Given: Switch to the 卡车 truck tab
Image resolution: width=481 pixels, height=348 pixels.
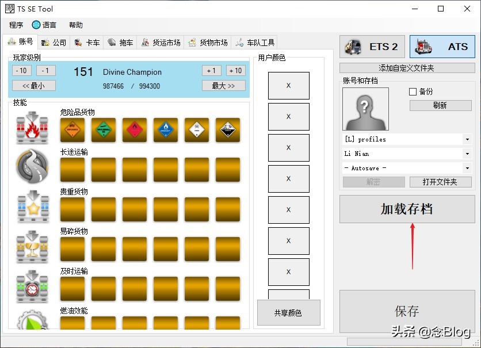Looking at the screenshot, I should 87,41.
